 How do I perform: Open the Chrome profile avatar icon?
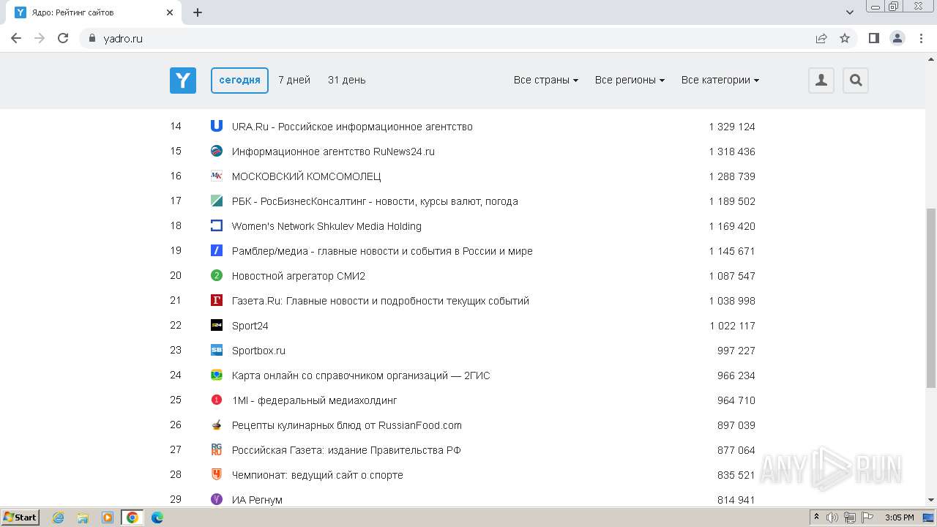(x=897, y=38)
